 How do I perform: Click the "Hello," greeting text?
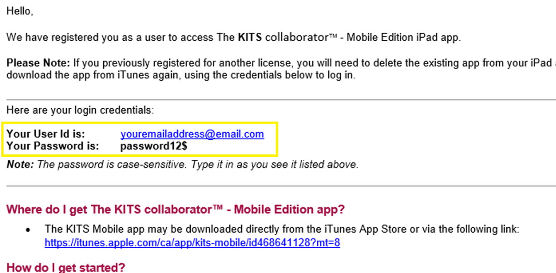[x=20, y=12]
